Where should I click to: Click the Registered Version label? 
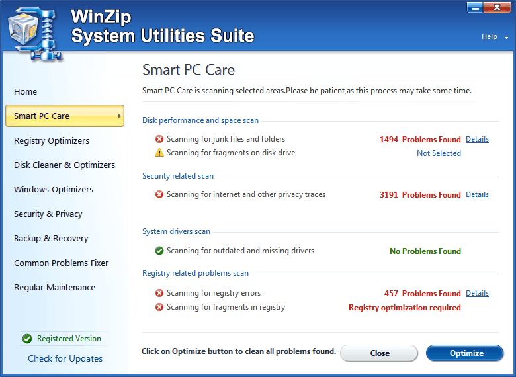click(x=69, y=339)
